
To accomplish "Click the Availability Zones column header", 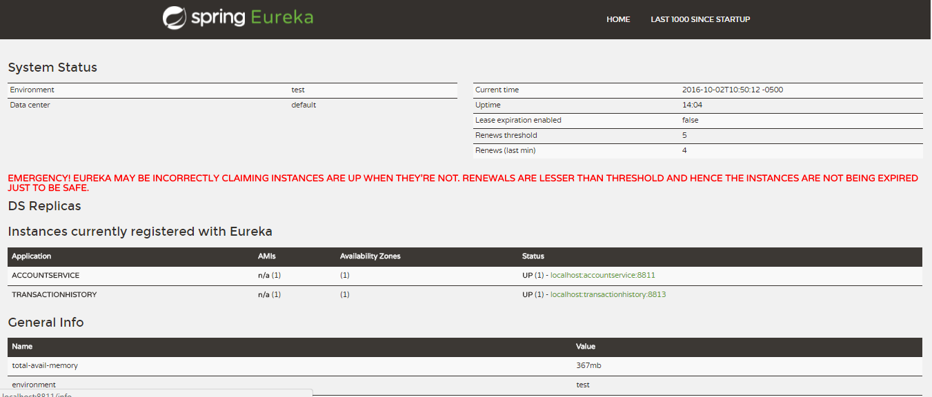I will (x=370, y=256).
